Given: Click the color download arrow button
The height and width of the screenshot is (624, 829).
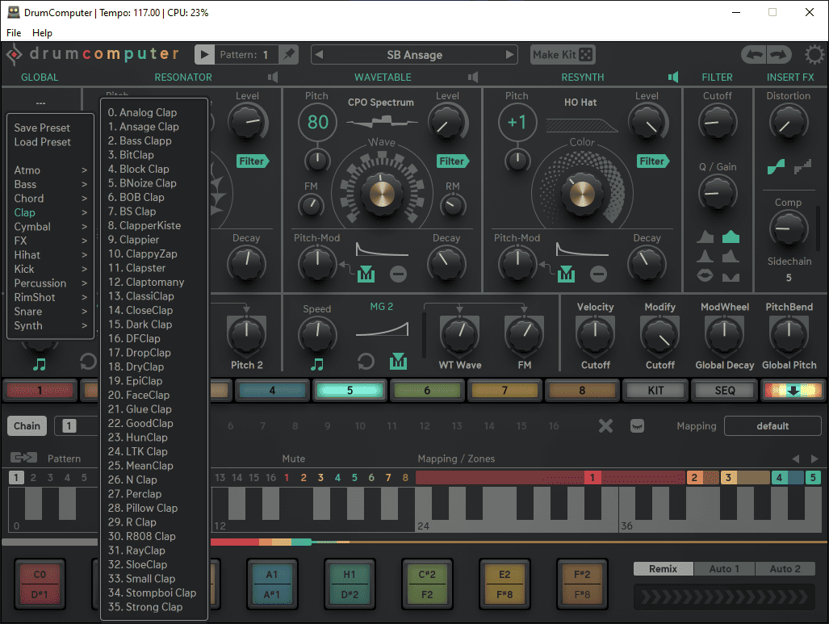Looking at the screenshot, I should point(793,390).
